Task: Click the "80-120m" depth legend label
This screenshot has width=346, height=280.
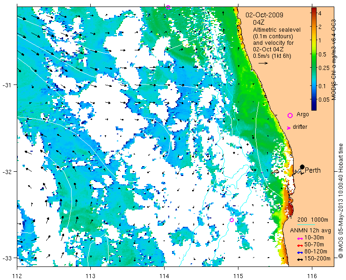Action: coord(316,252)
